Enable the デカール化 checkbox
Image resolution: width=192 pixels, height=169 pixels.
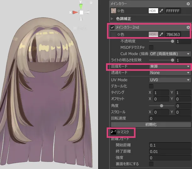[151, 86]
